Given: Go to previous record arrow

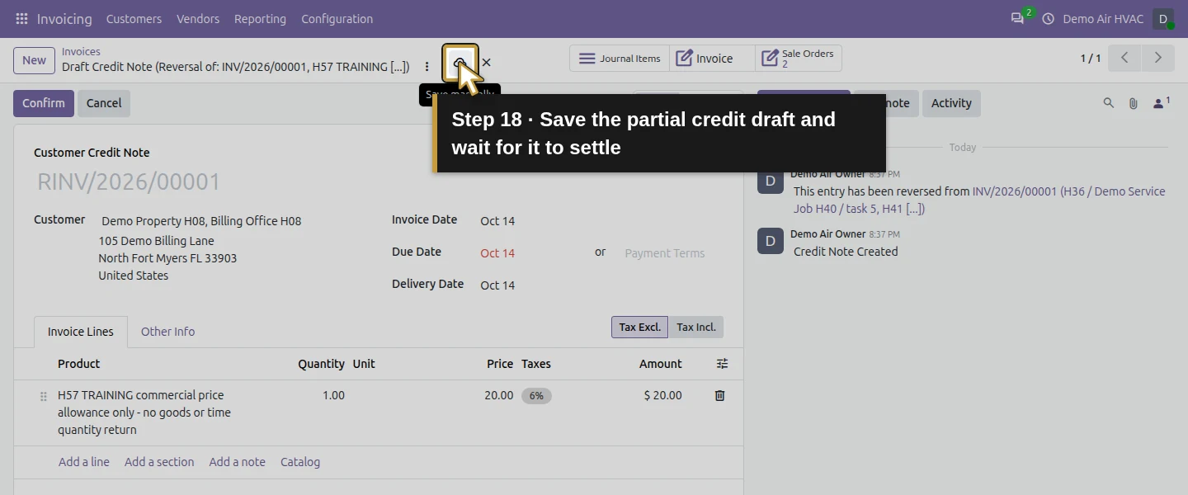Looking at the screenshot, I should coord(1124,58).
